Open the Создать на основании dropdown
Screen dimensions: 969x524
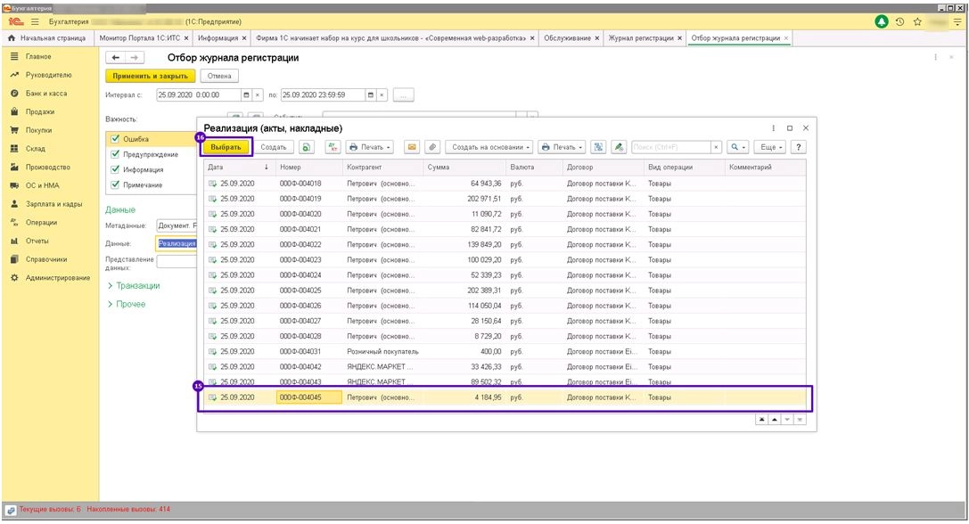pos(489,147)
